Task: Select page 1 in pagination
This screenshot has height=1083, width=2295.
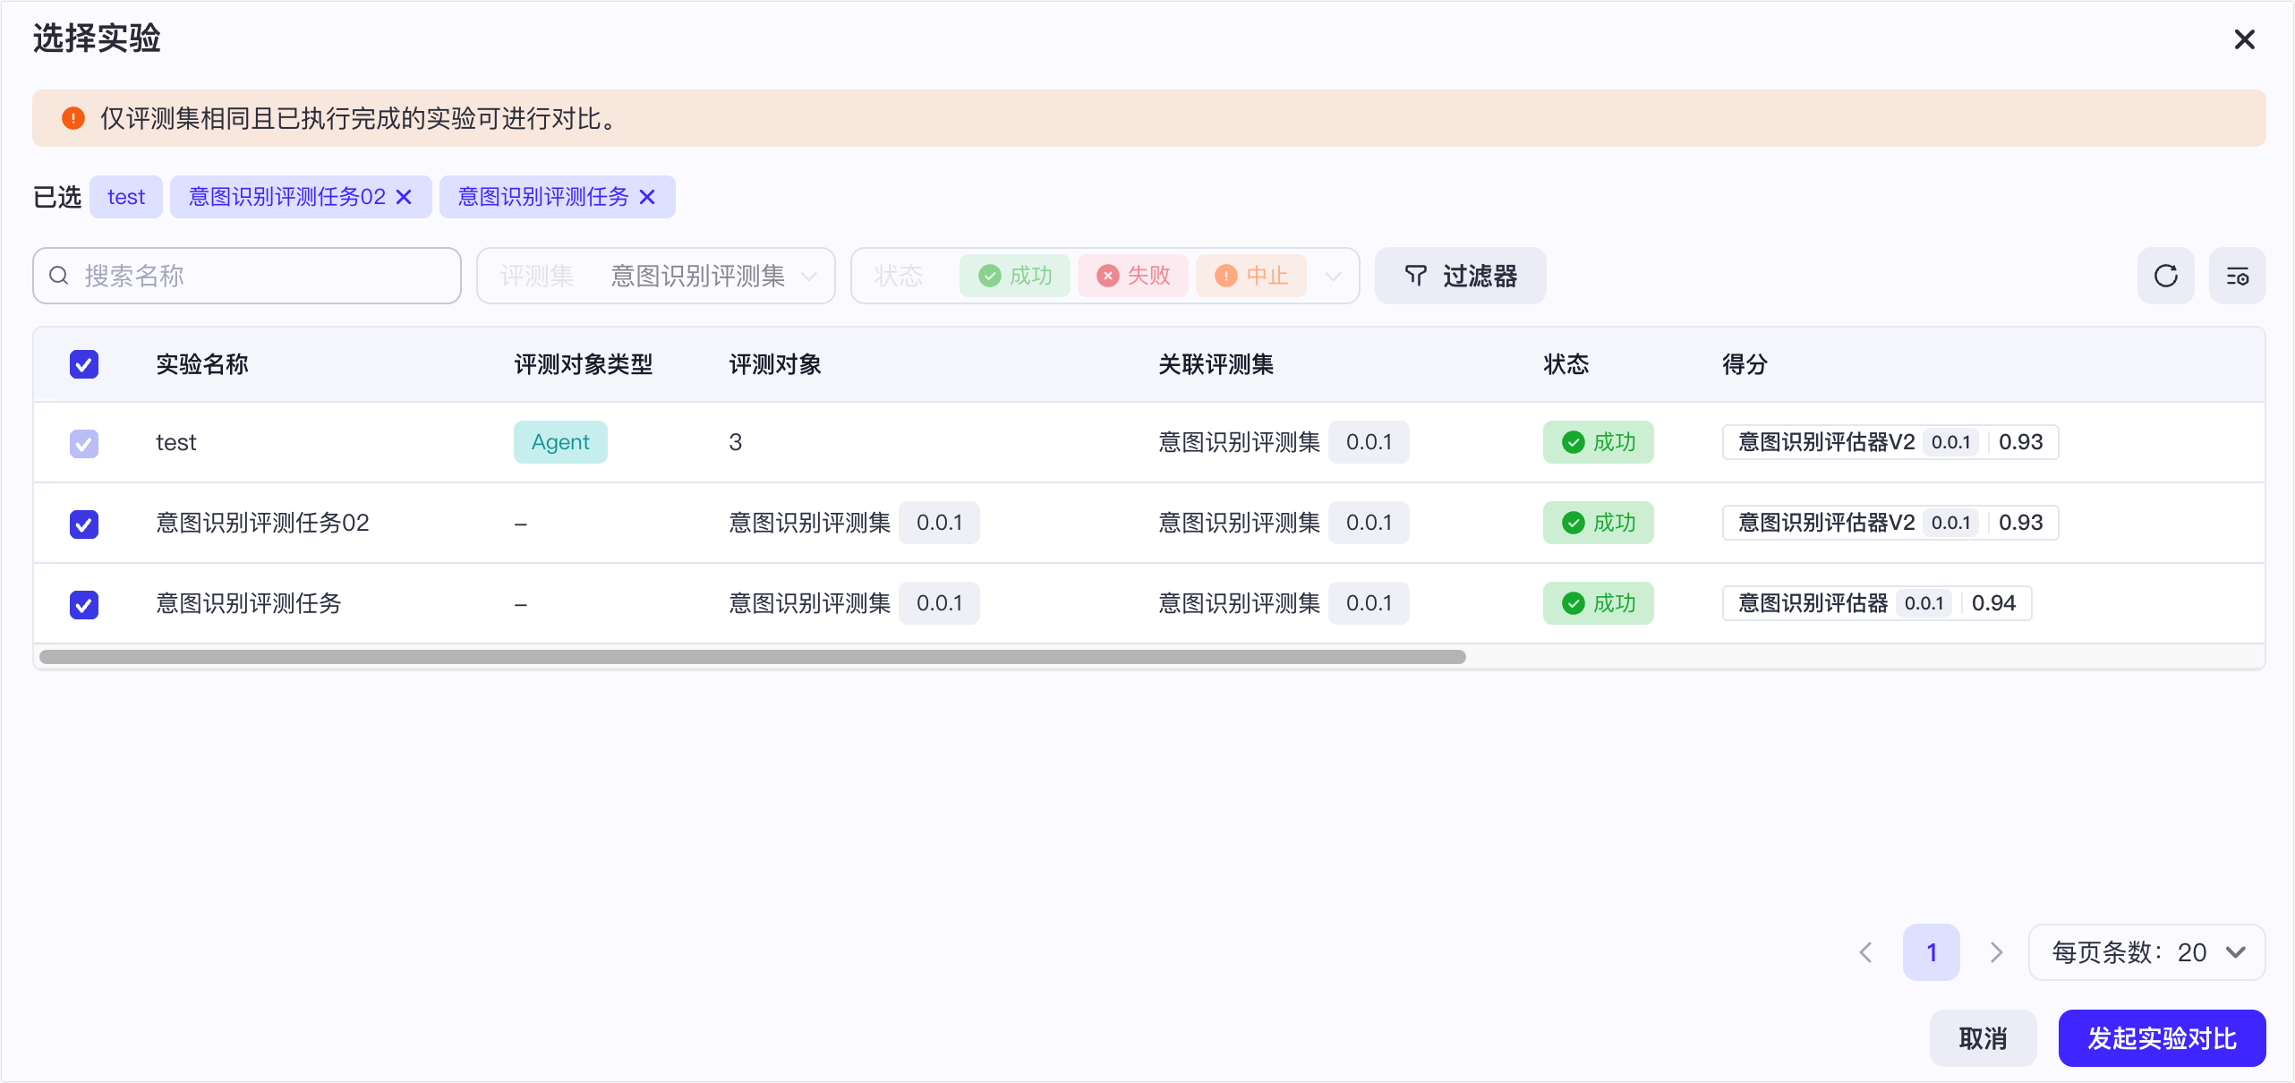Action: tap(1931, 952)
